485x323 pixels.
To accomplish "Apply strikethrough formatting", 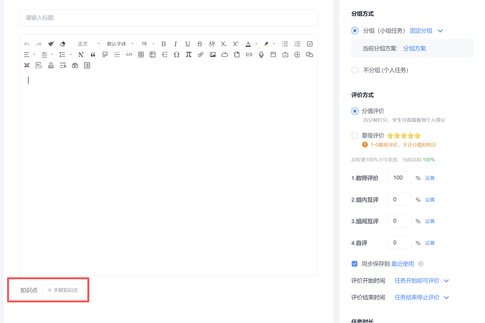I will [200, 44].
